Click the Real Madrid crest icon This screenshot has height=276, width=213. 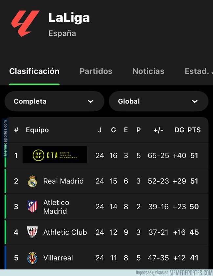(x=32, y=181)
